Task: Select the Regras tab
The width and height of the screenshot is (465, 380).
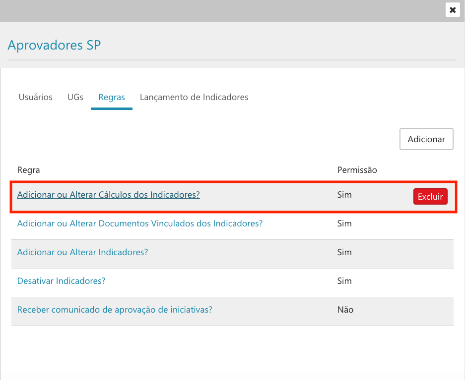Action: (112, 97)
